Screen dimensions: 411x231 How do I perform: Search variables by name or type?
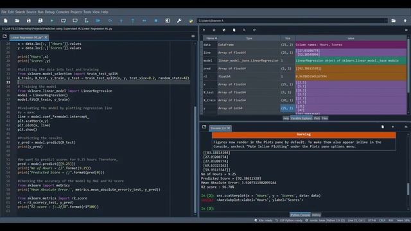click(244, 30)
